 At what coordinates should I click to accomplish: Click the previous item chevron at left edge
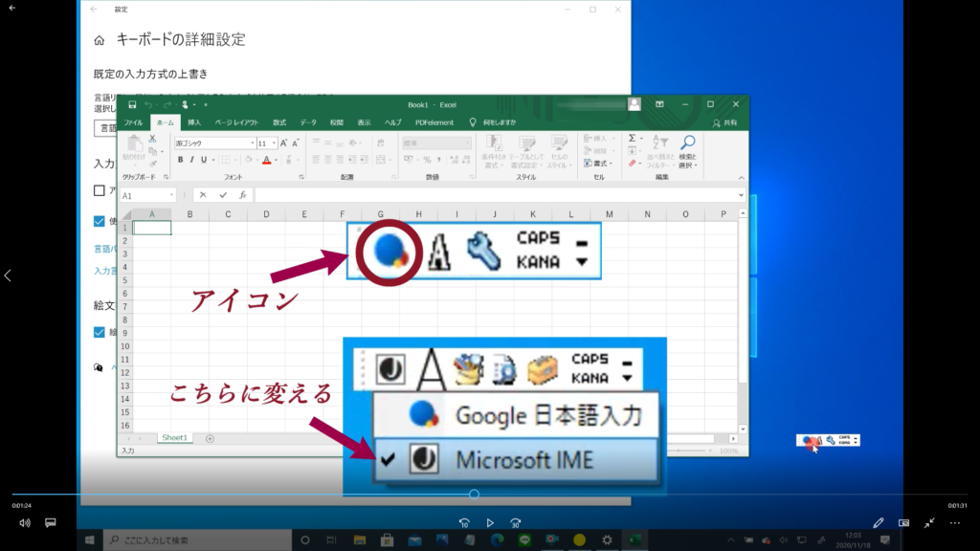[x=8, y=275]
